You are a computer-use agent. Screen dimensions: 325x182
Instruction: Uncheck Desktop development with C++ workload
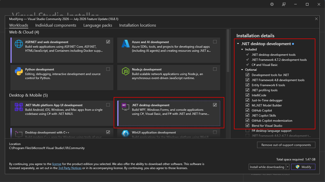click(x=108, y=132)
